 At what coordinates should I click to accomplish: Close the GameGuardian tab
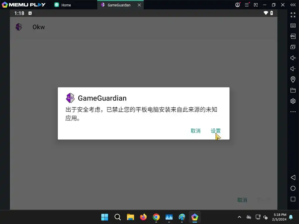[x=139, y=5]
